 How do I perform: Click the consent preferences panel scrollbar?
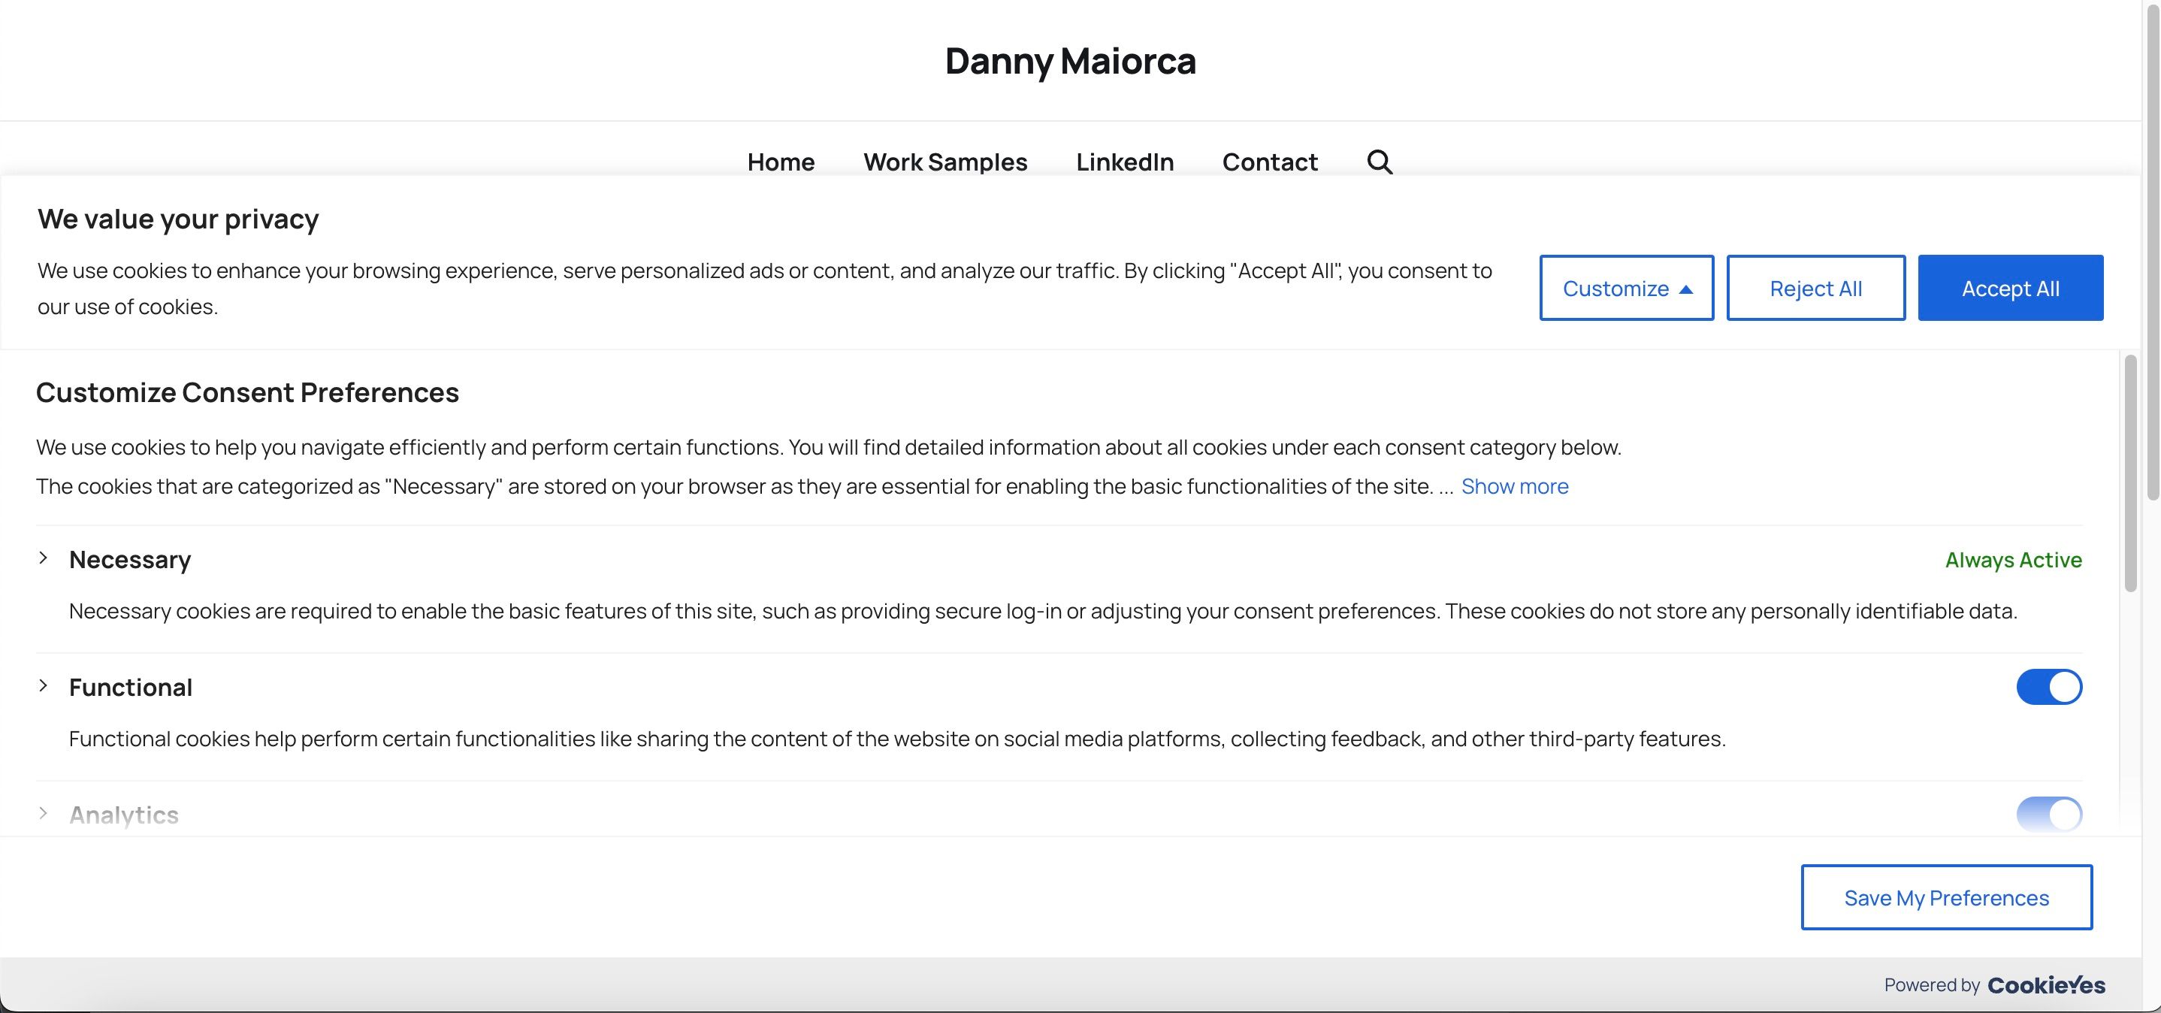click(x=2130, y=473)
